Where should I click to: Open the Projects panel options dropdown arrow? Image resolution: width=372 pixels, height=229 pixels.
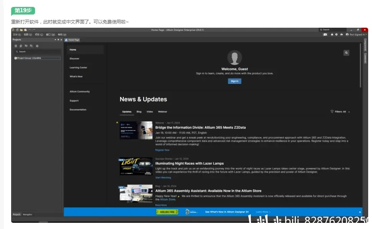click(55, 40)
